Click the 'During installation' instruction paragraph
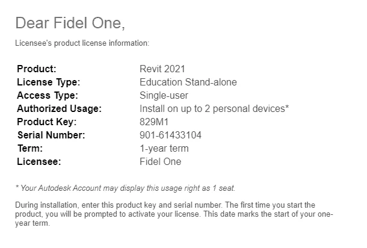 (174, 214)
